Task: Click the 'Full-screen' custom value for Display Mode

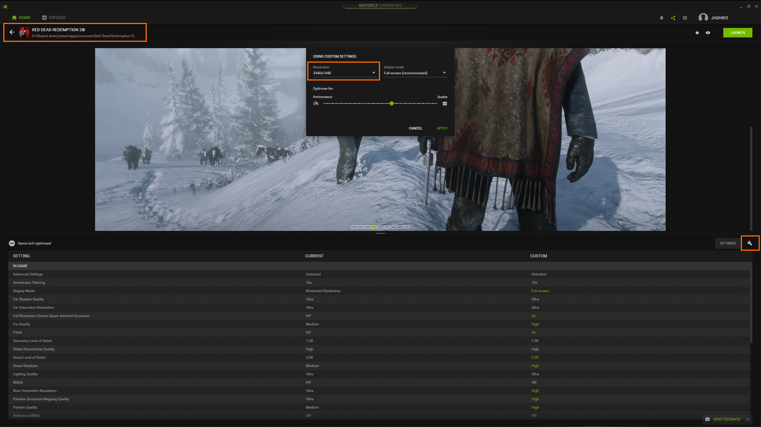Action: tap(540, 291)
